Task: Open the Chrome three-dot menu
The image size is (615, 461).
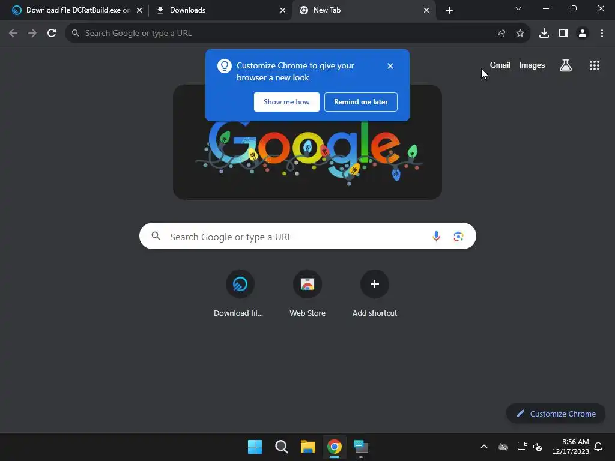Action: click(x=602, y=34)
